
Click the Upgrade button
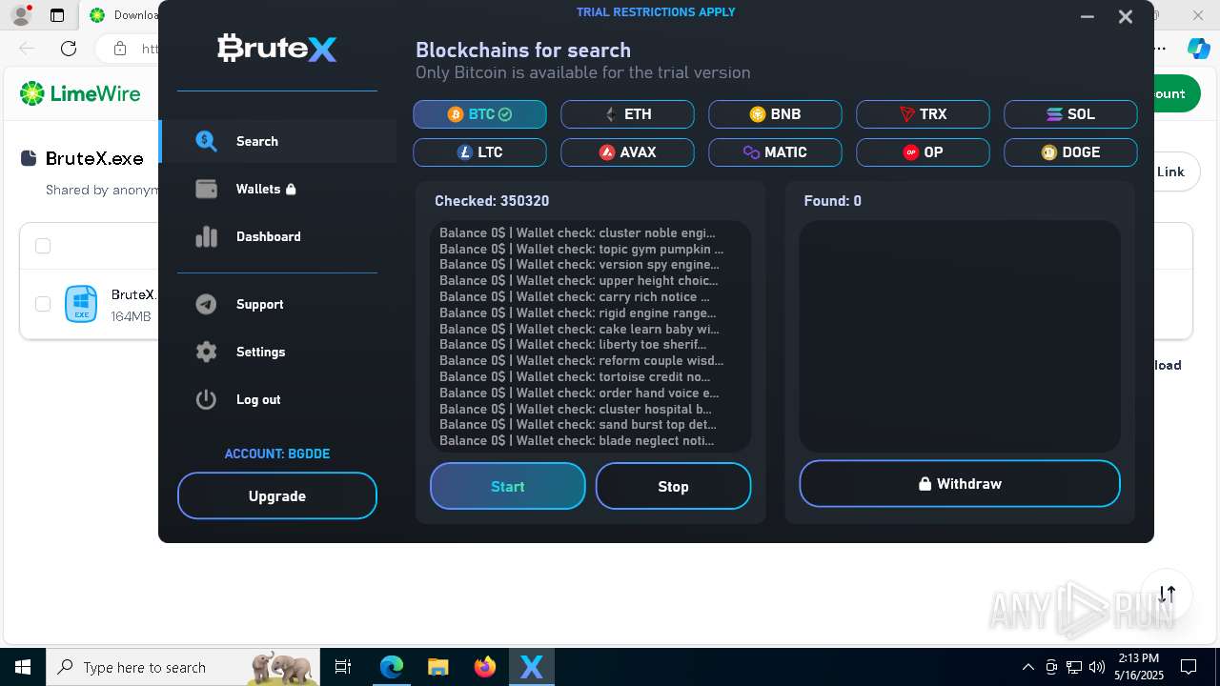tap(277, 496)
